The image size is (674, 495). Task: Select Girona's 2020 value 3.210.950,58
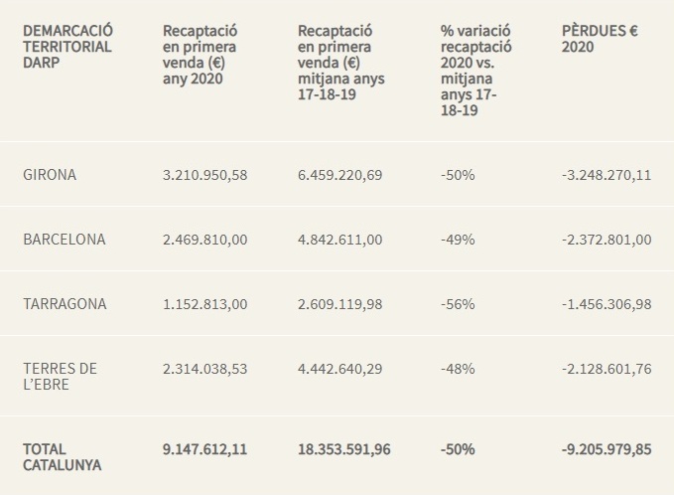[x=204, y=175]
